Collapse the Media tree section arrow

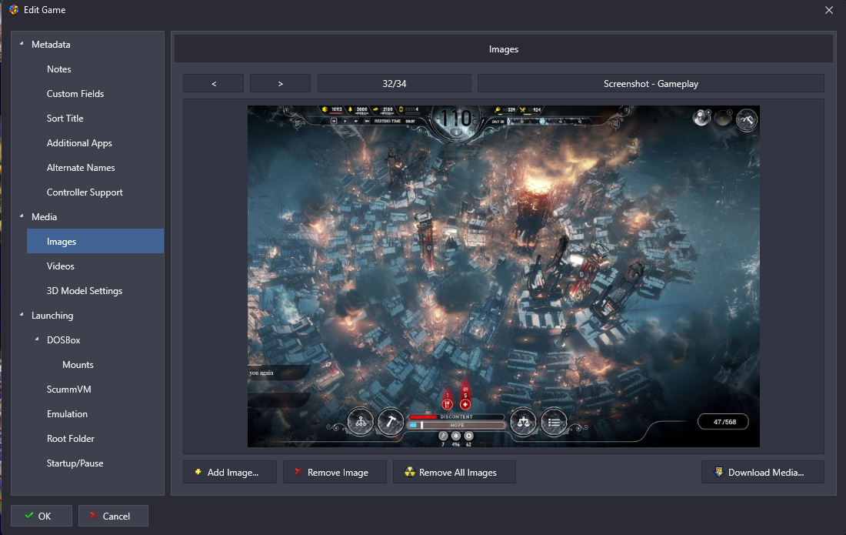pos(22,216)
